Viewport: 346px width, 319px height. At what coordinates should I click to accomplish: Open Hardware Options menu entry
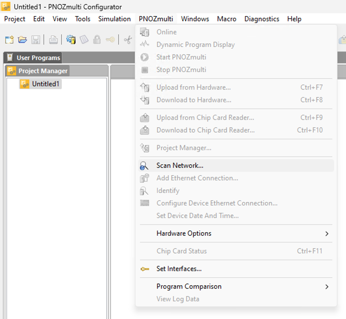[236, 233]
